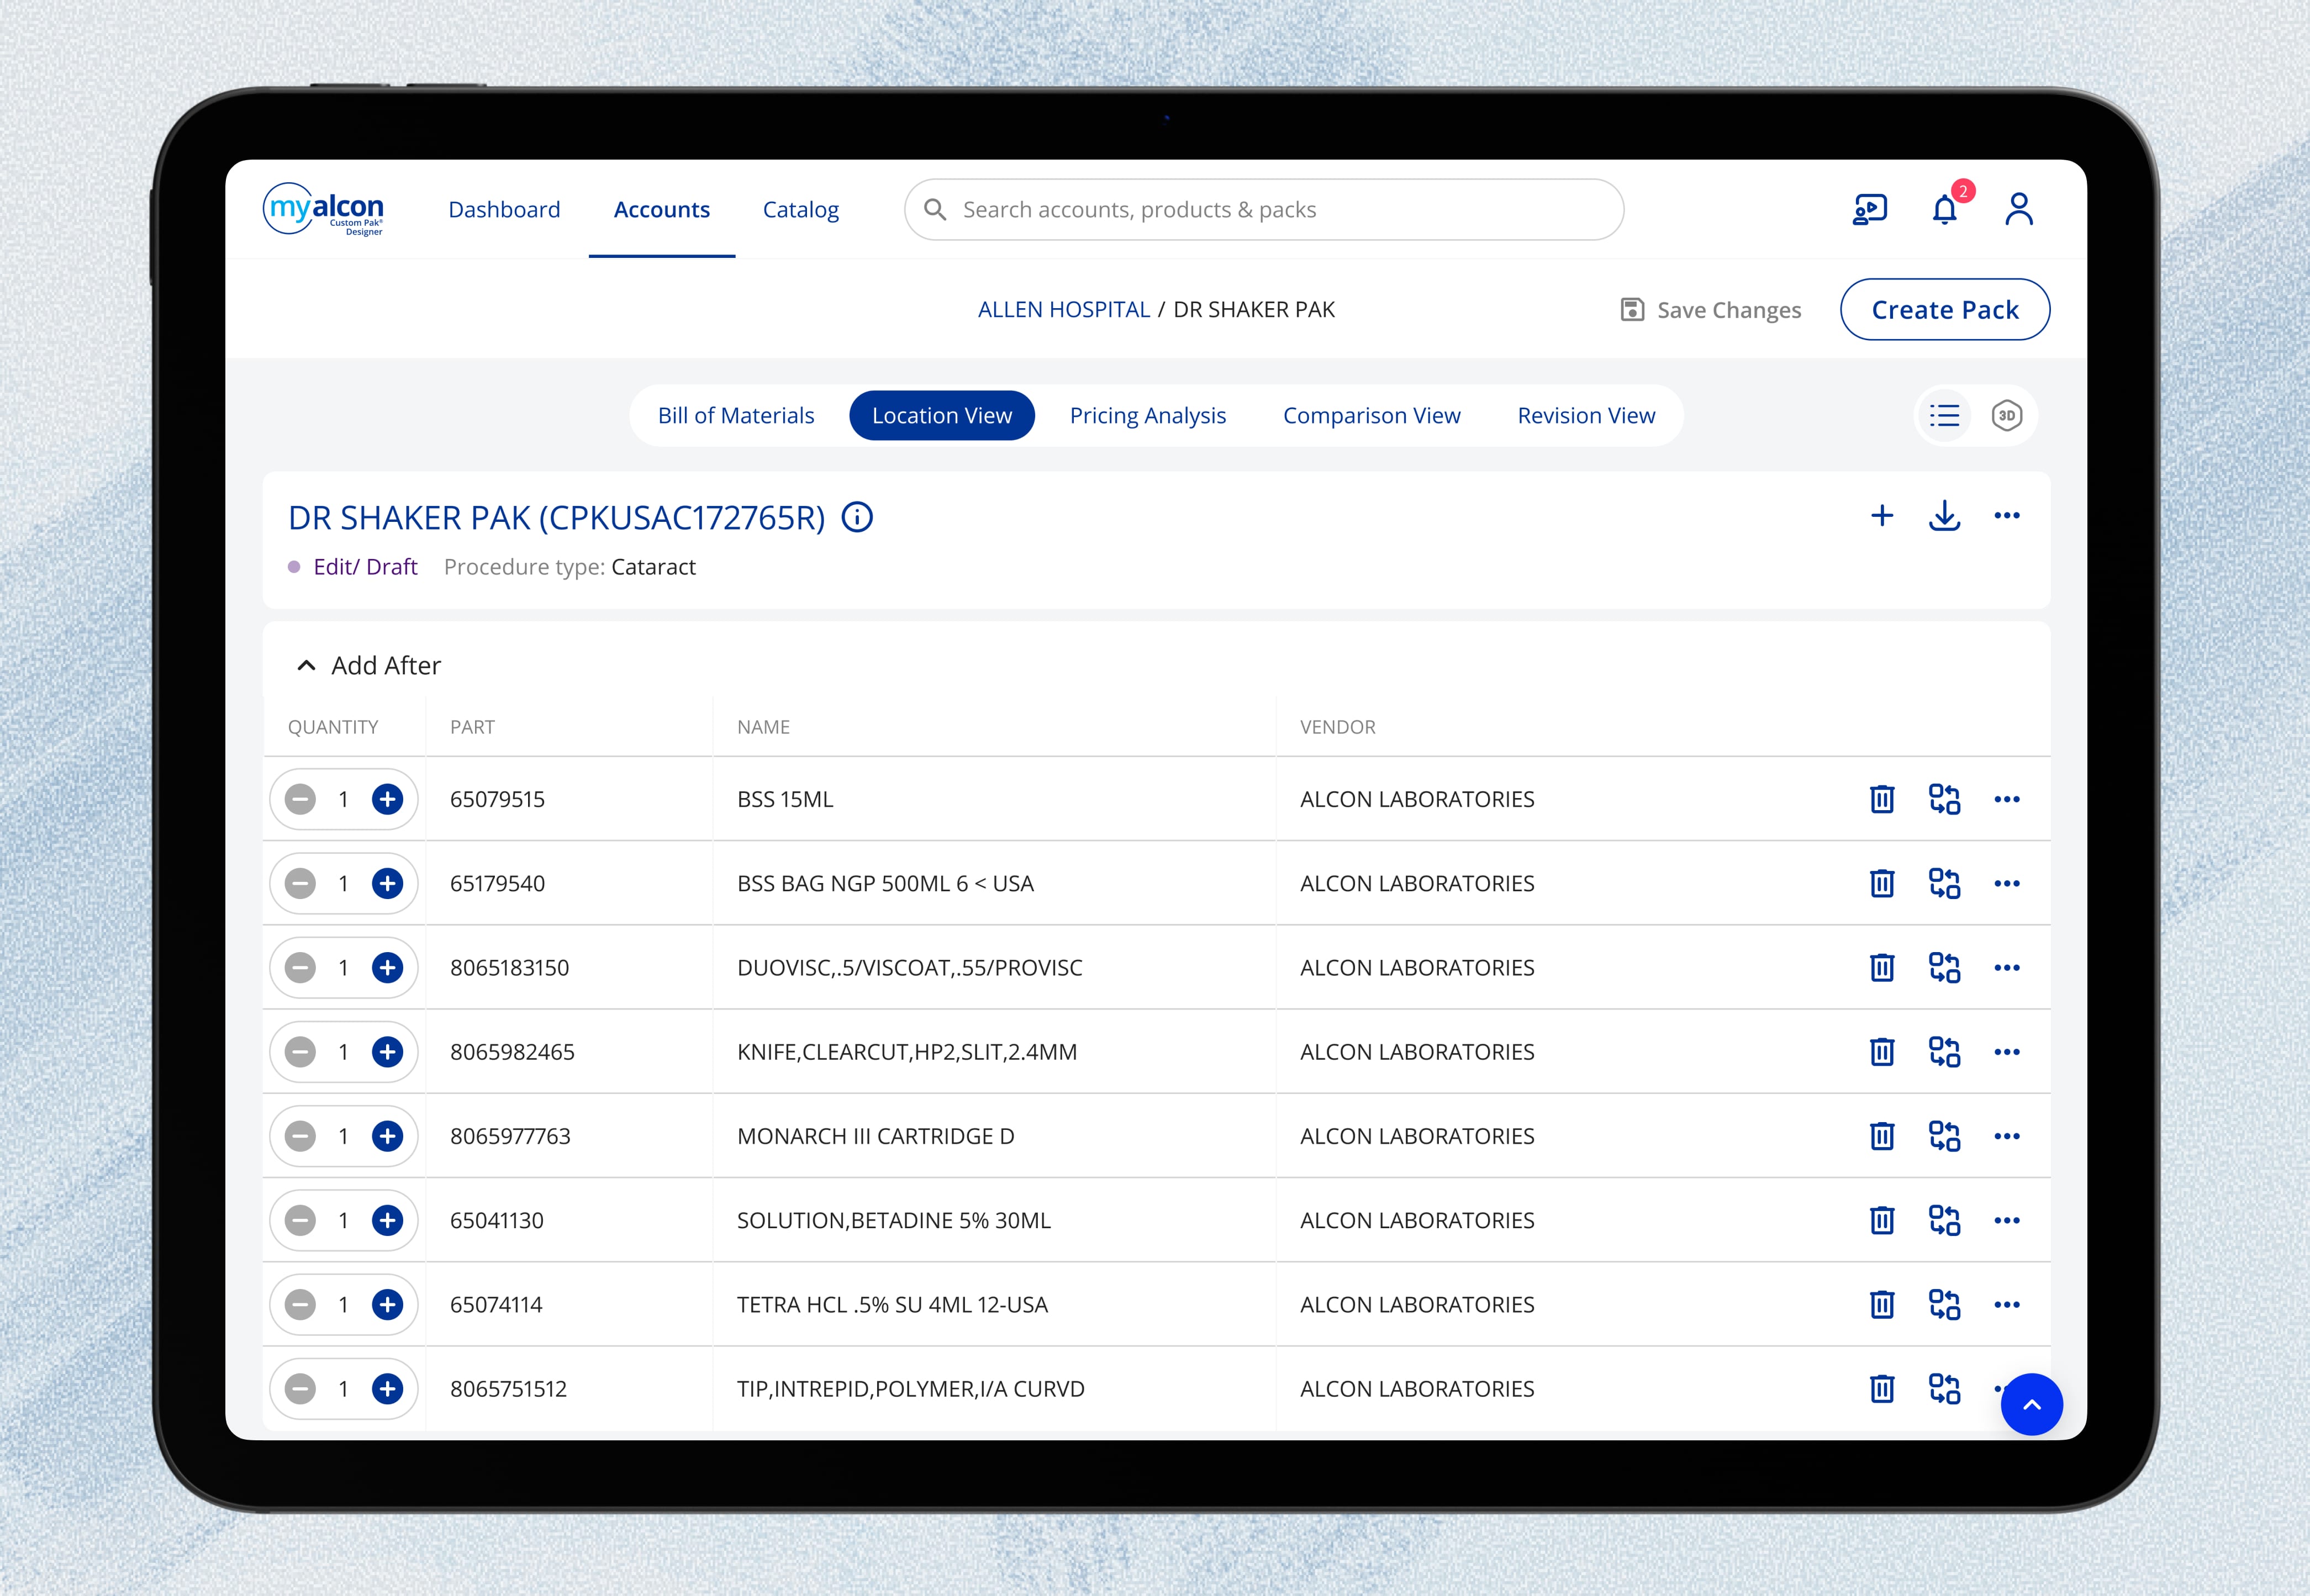
Task: Go to the Dashboard tab
Action: (x=504, y=209)
